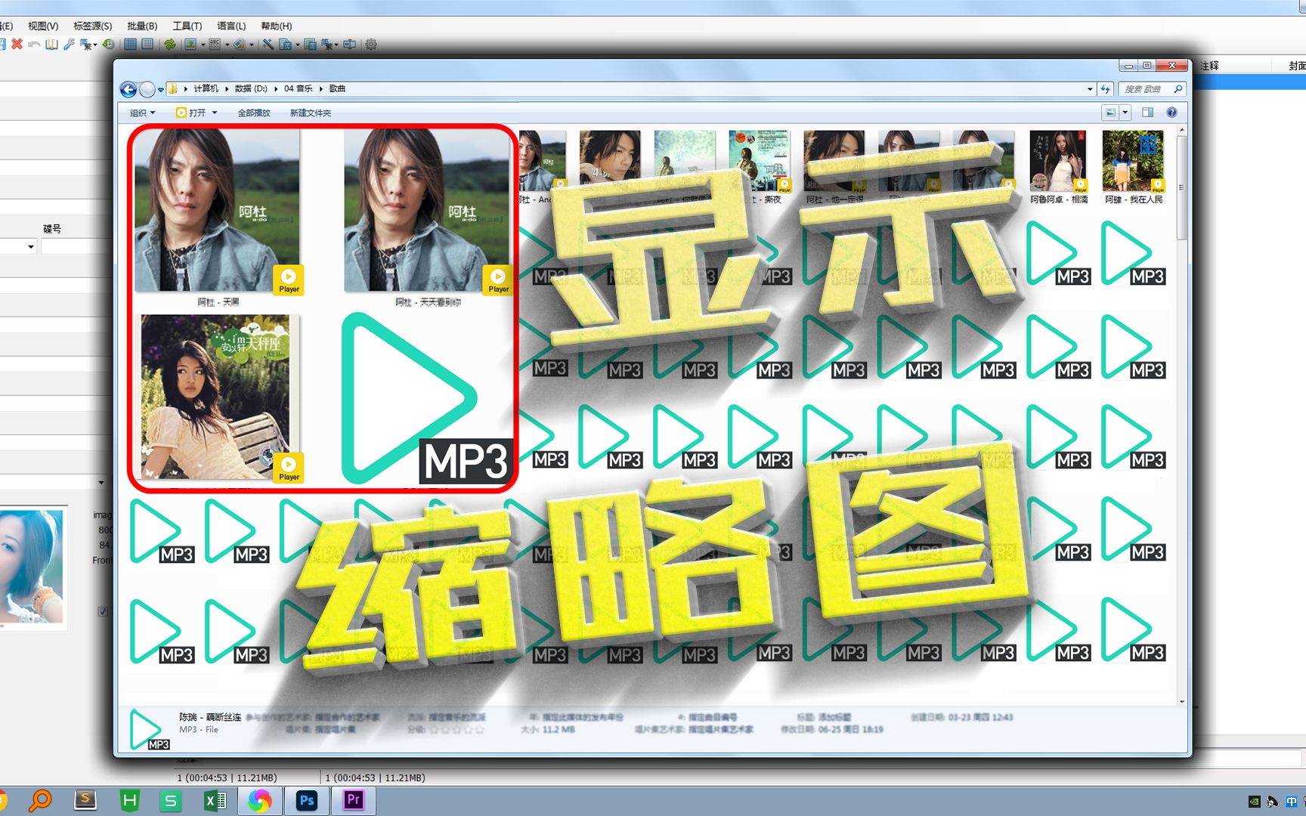Screen dimensions: 1306x816
Task: Open Explorer help with the question mark
Action: click(1171, 113)
